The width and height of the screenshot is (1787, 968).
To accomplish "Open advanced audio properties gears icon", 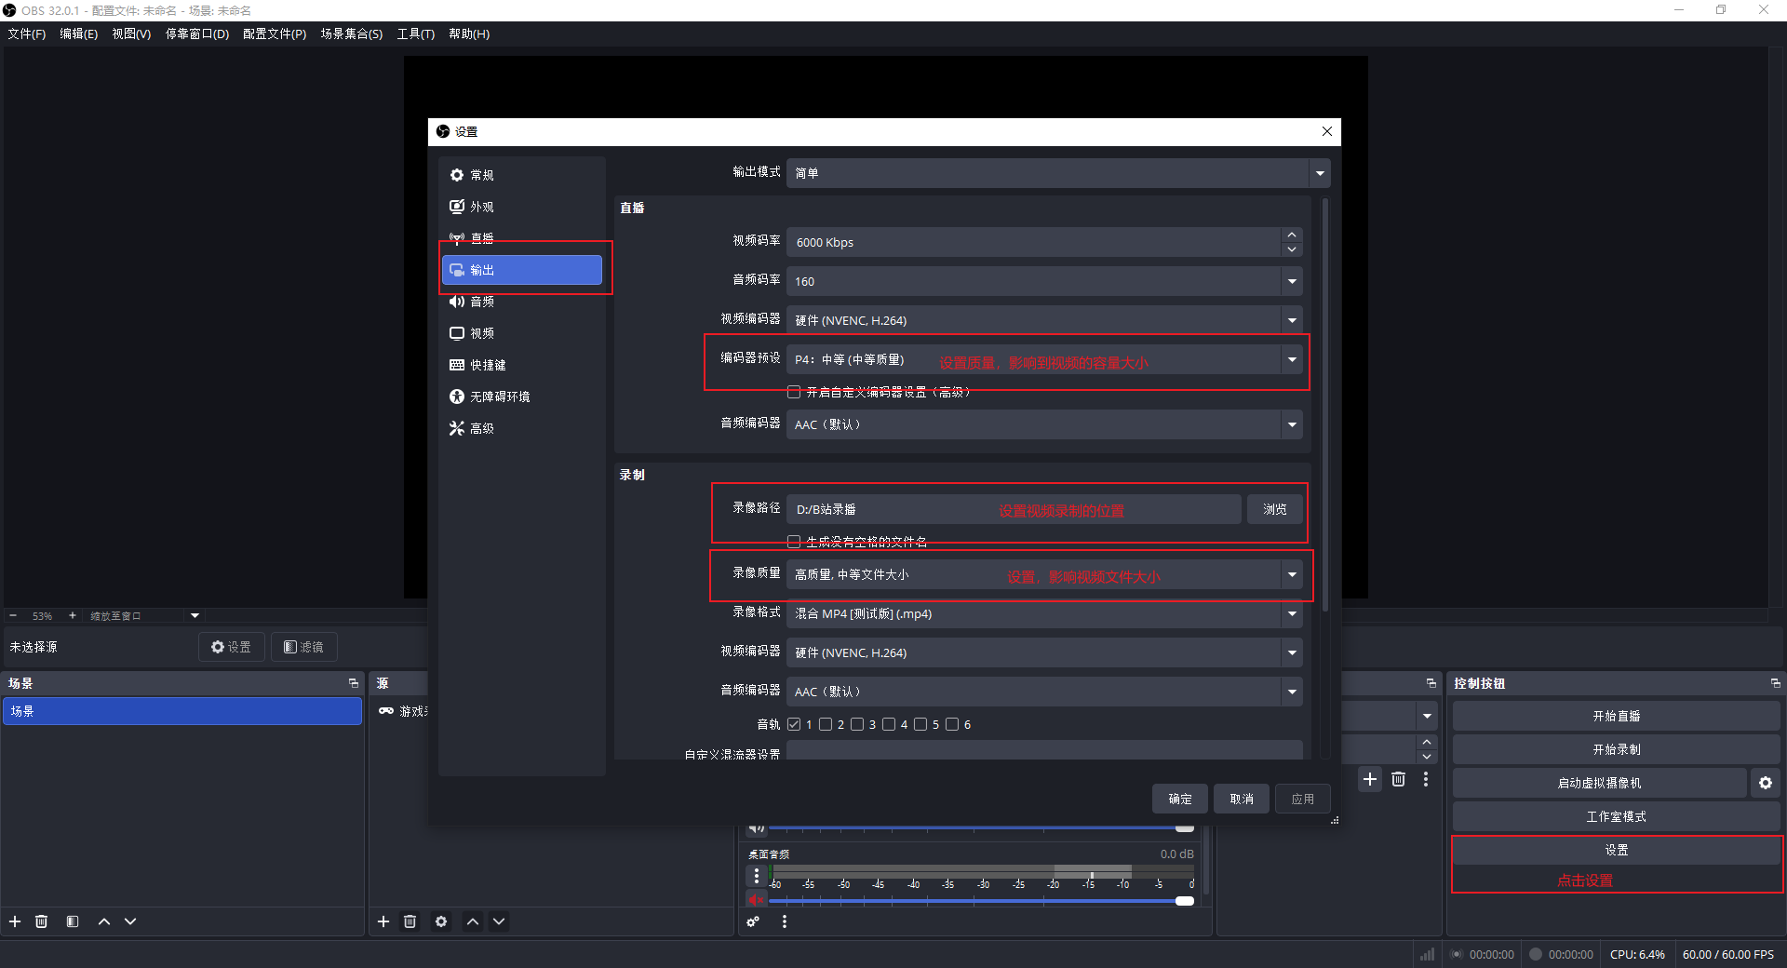I will tap(753, 921).
